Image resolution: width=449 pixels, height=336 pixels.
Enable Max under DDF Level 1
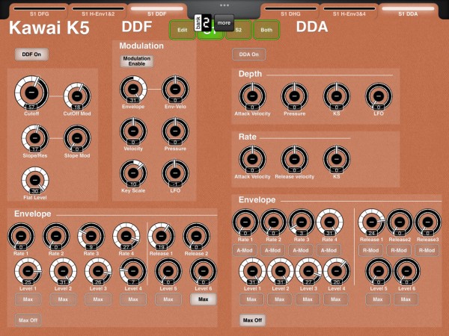[28, 299]
